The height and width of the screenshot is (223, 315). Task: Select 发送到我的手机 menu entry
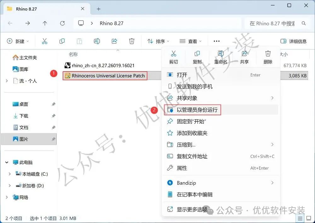point(221,87)
